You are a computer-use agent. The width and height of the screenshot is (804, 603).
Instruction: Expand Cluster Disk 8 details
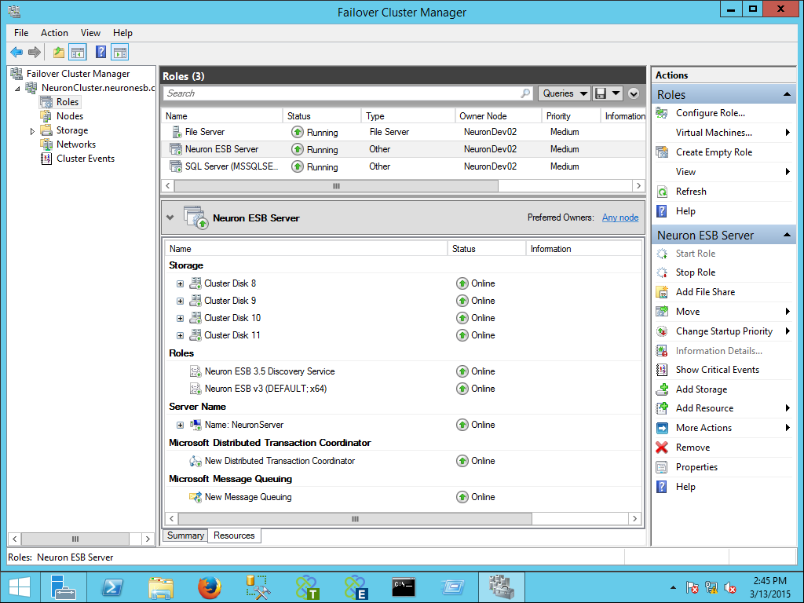[x=180, y=283]
